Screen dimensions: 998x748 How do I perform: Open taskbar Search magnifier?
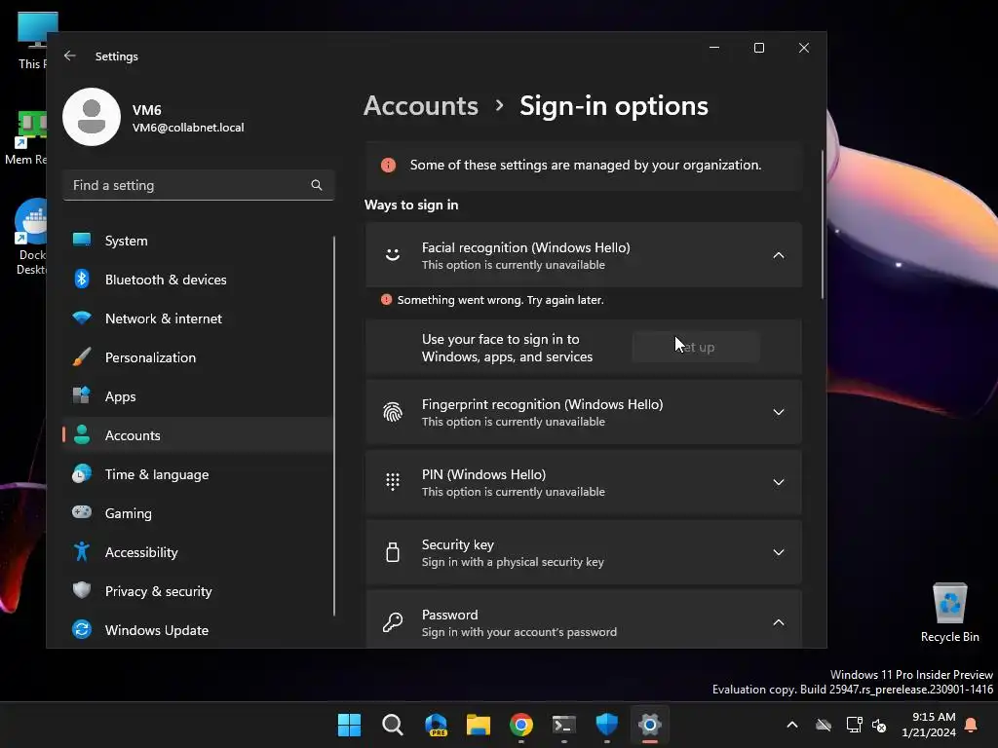pyautogui.click(x=392, y=725)
